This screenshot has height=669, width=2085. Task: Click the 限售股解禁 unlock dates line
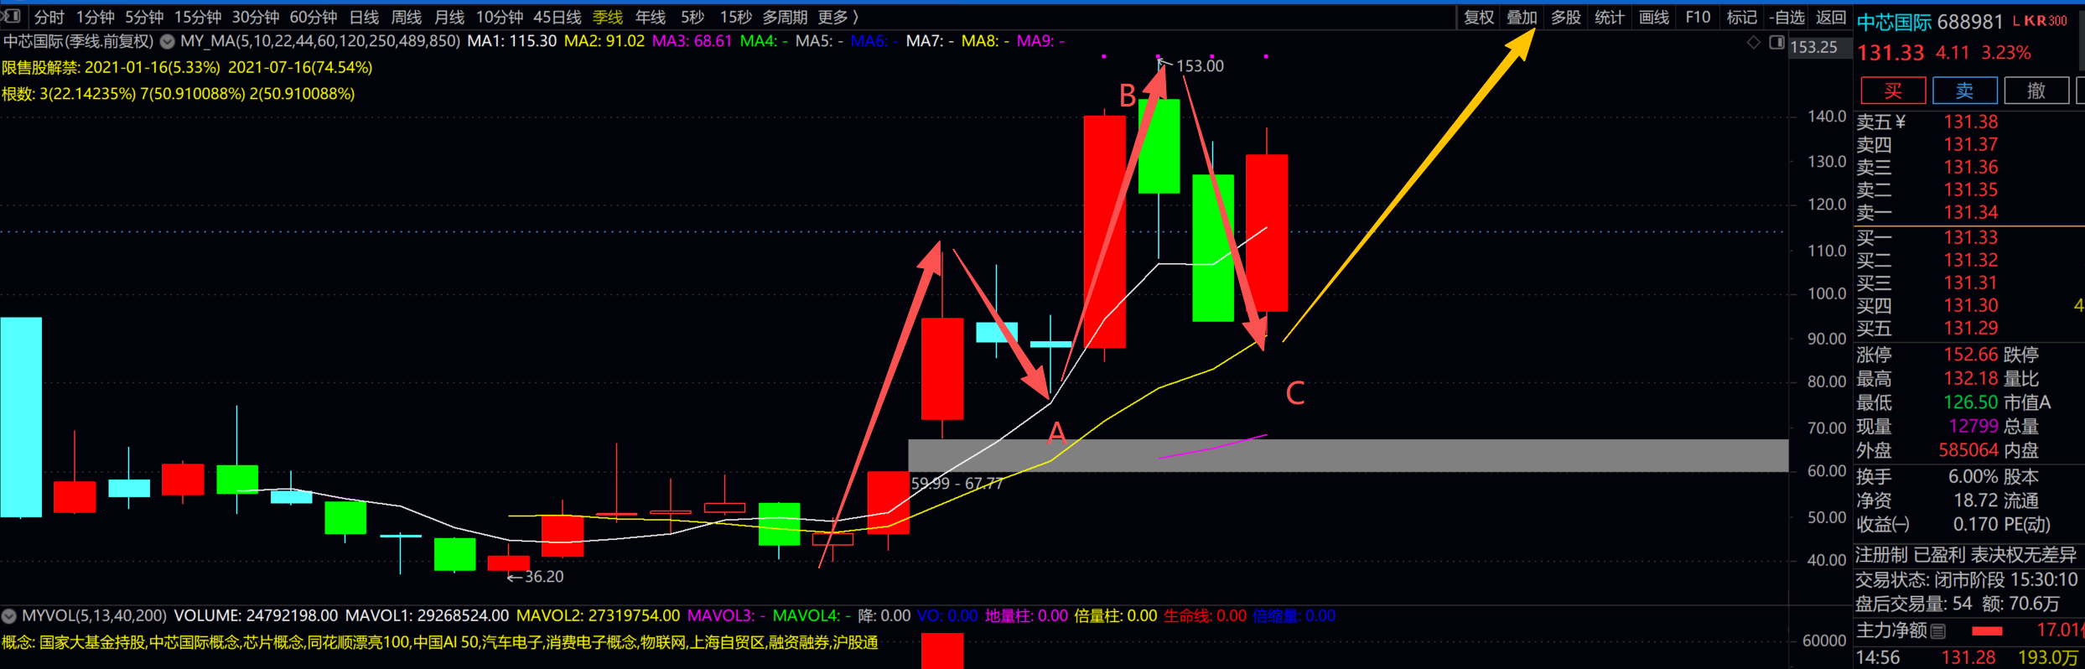tap(187, 67)
